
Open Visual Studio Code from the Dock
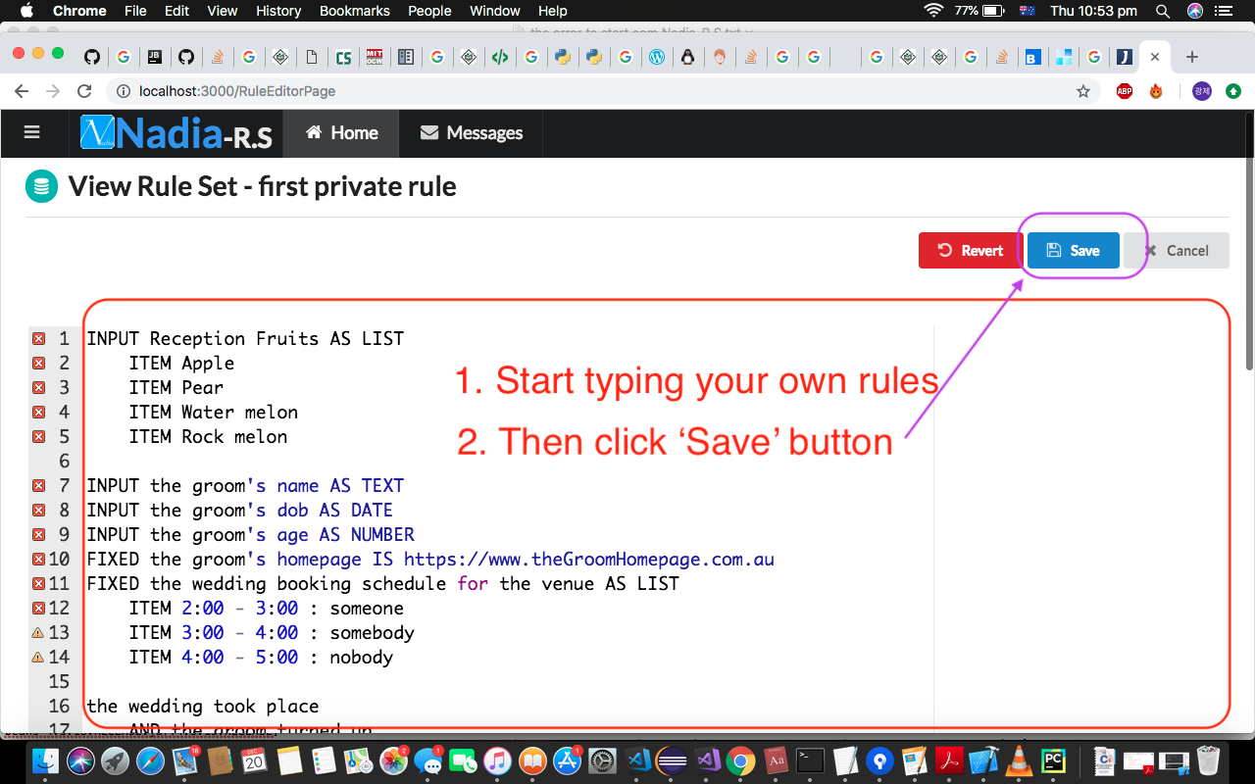638,760
